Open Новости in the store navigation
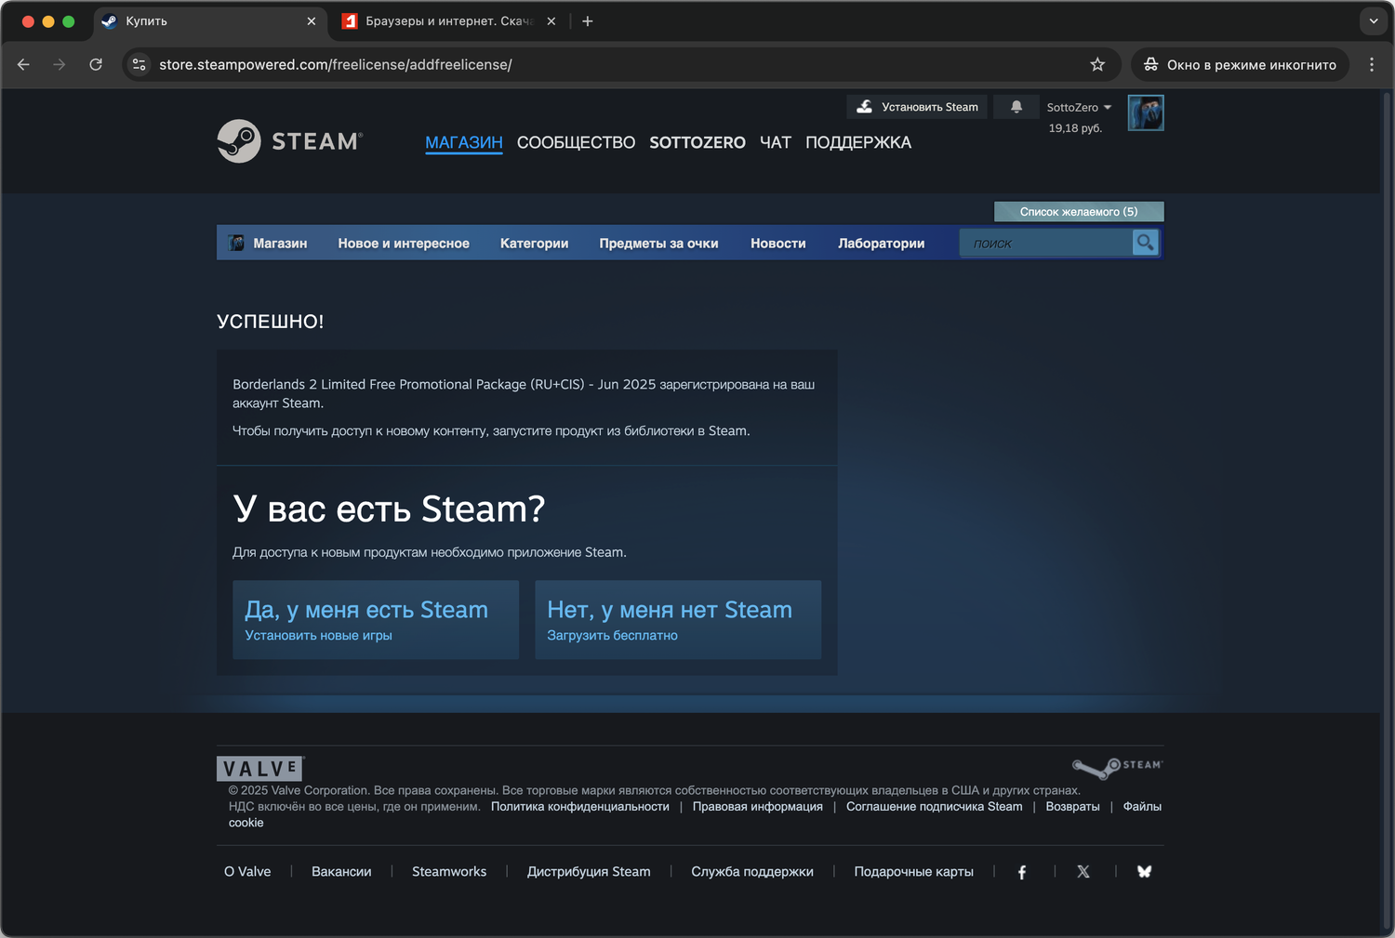1395x938 pixels. 778,244
